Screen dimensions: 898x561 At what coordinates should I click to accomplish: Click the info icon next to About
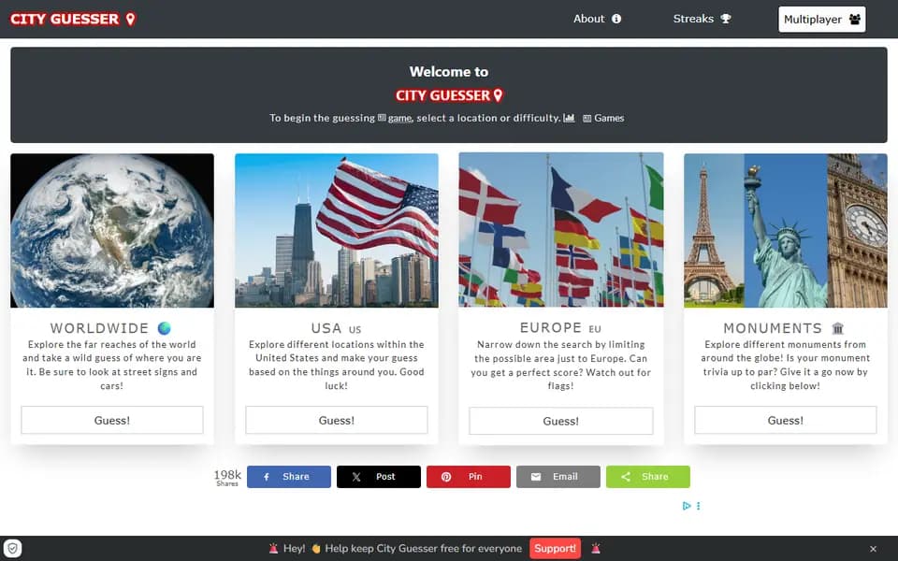click(x=616, y=19)
